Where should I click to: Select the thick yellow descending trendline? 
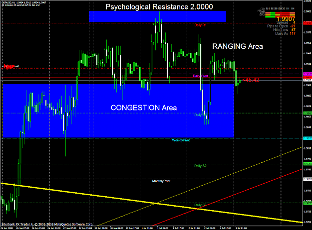[151, 203]
